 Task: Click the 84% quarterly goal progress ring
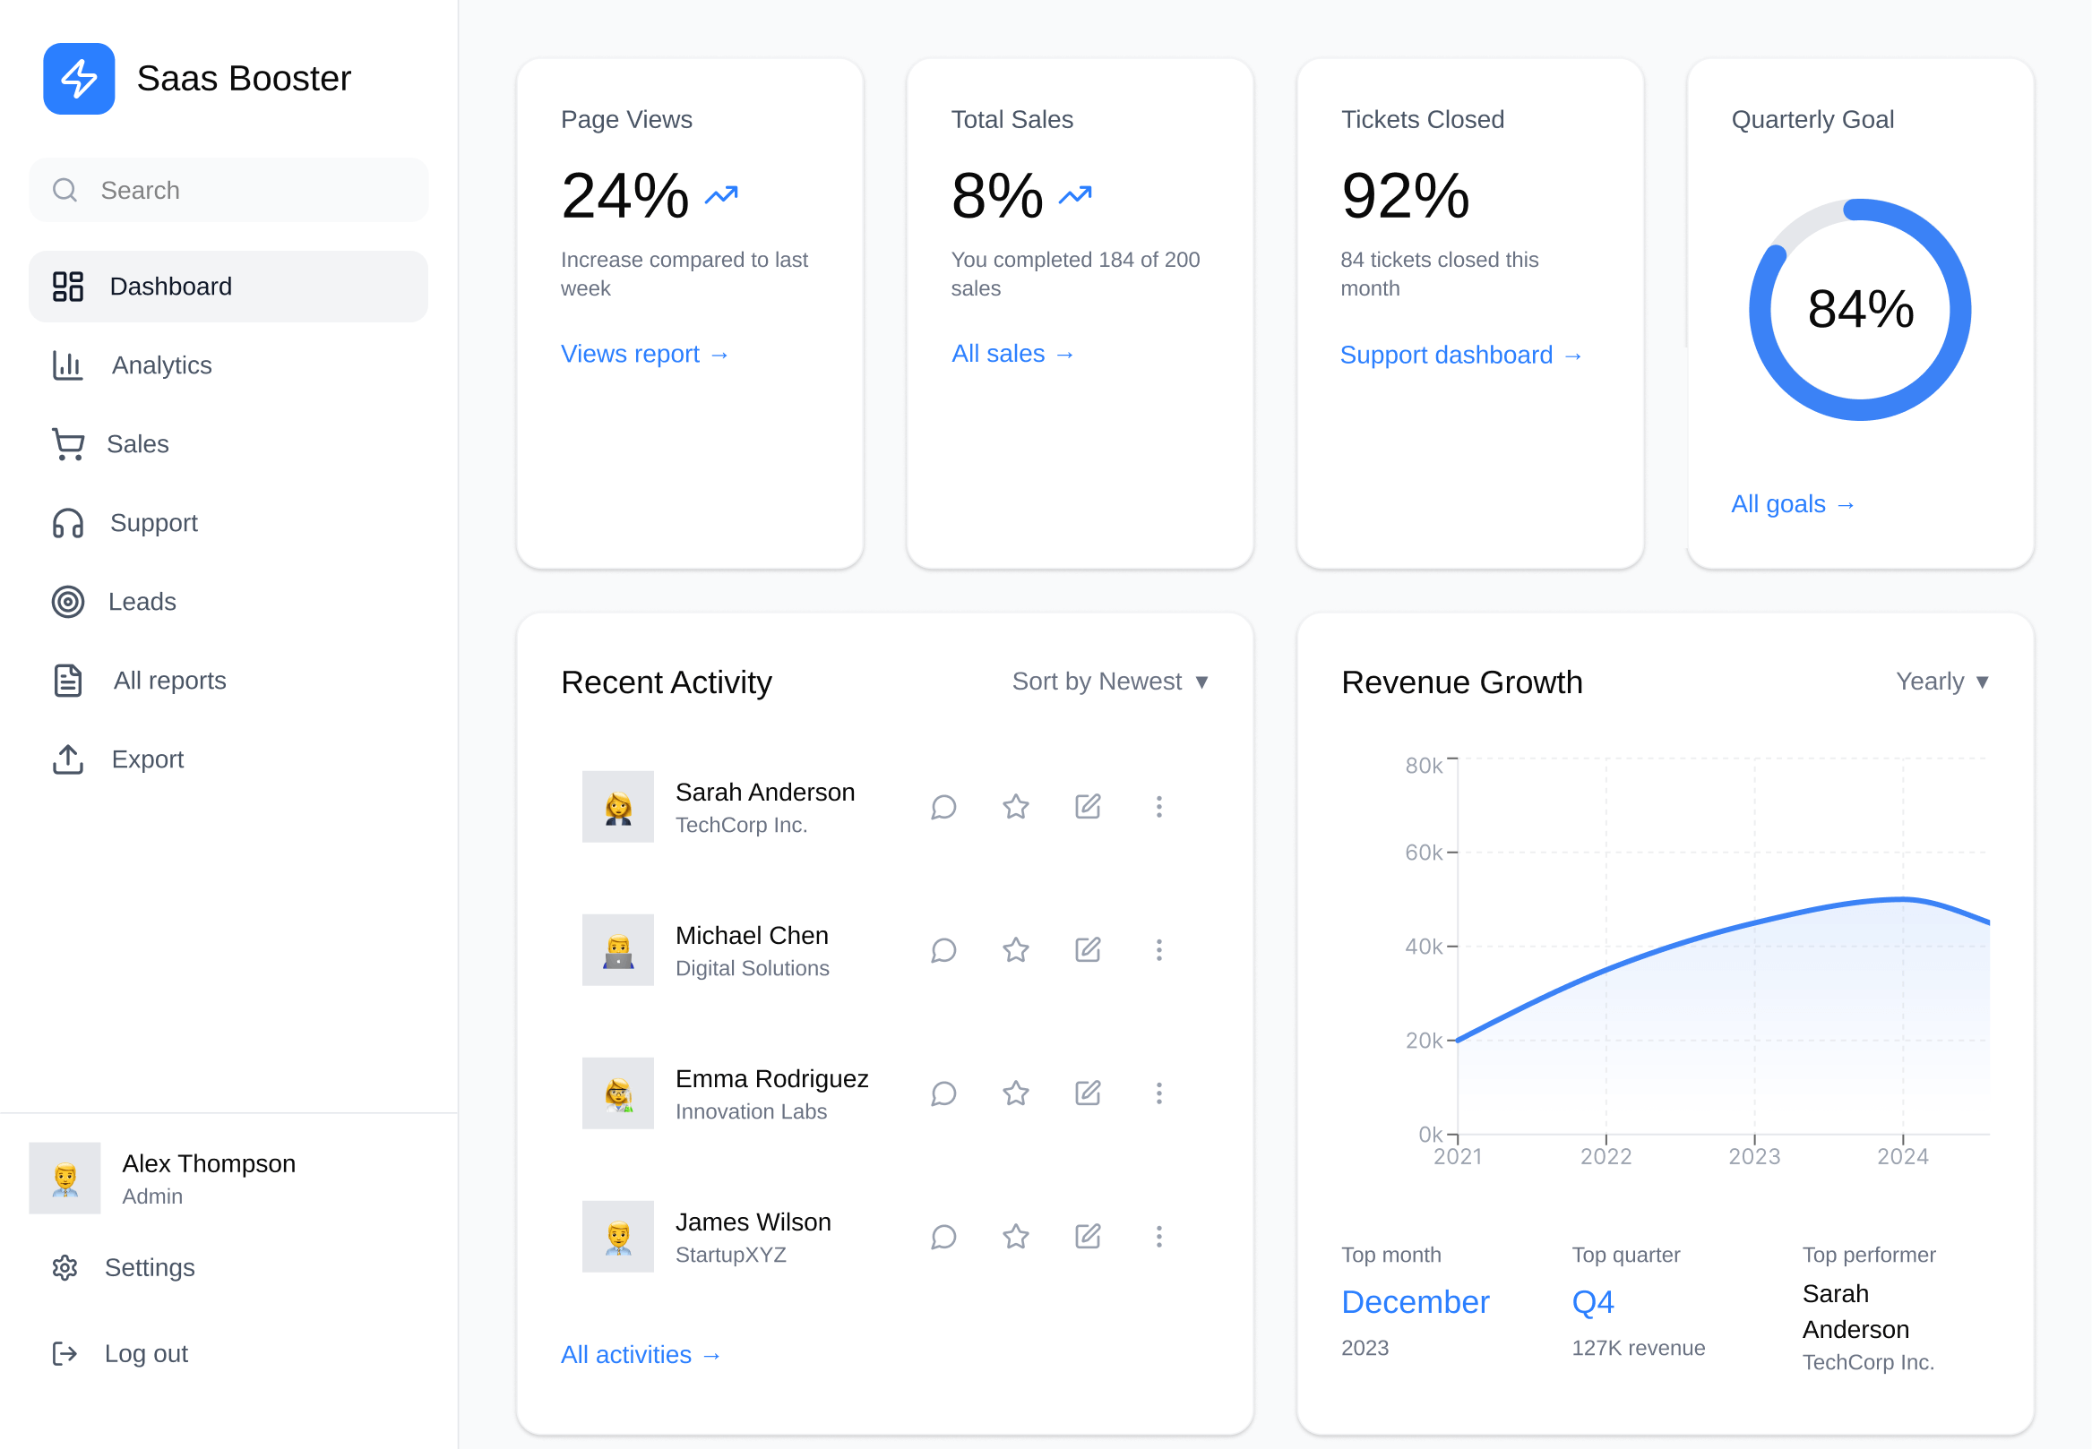tap(1858, 309)
